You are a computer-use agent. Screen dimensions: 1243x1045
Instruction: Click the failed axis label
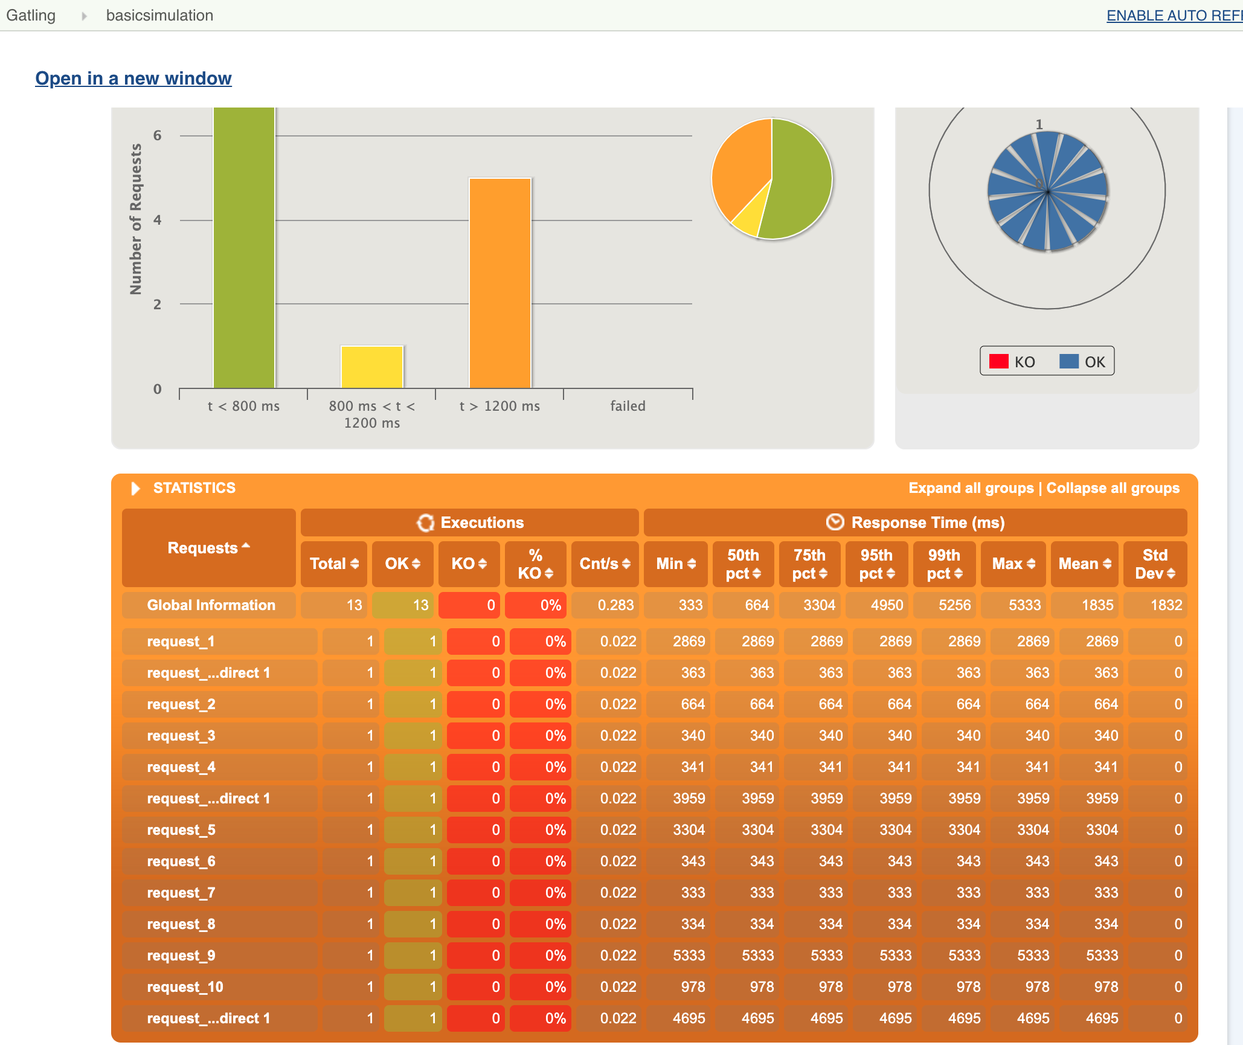pos(628,406)
